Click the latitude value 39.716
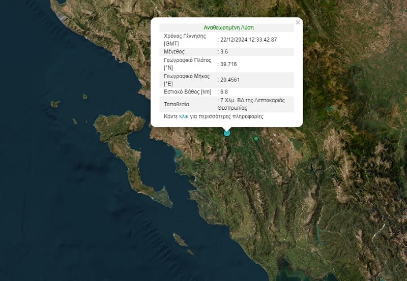 click(x=228, y=64)
